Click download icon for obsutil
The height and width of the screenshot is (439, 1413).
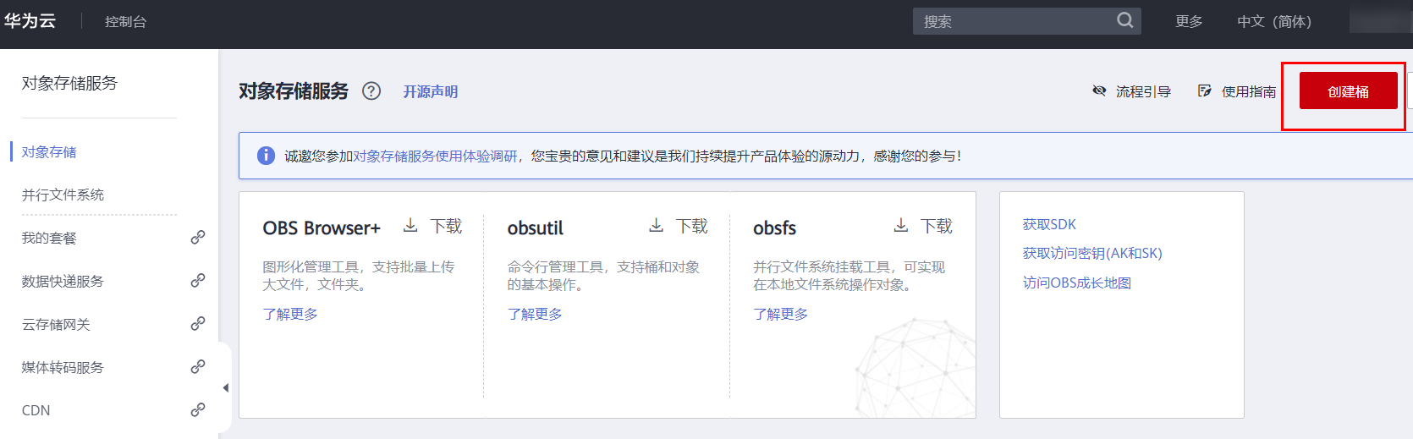tap(656, 225)
